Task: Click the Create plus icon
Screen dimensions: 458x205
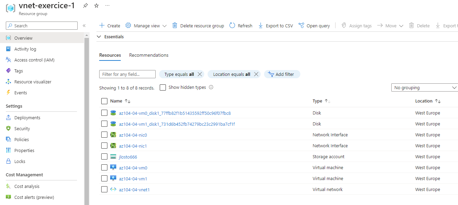Action: coord(102,26)
